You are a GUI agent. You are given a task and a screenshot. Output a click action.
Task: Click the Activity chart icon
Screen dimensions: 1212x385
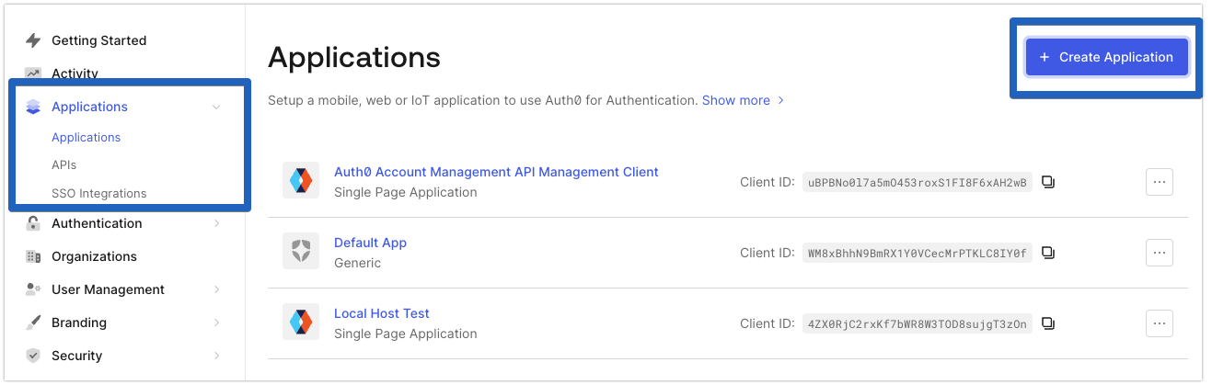click(x=33, y=74)
